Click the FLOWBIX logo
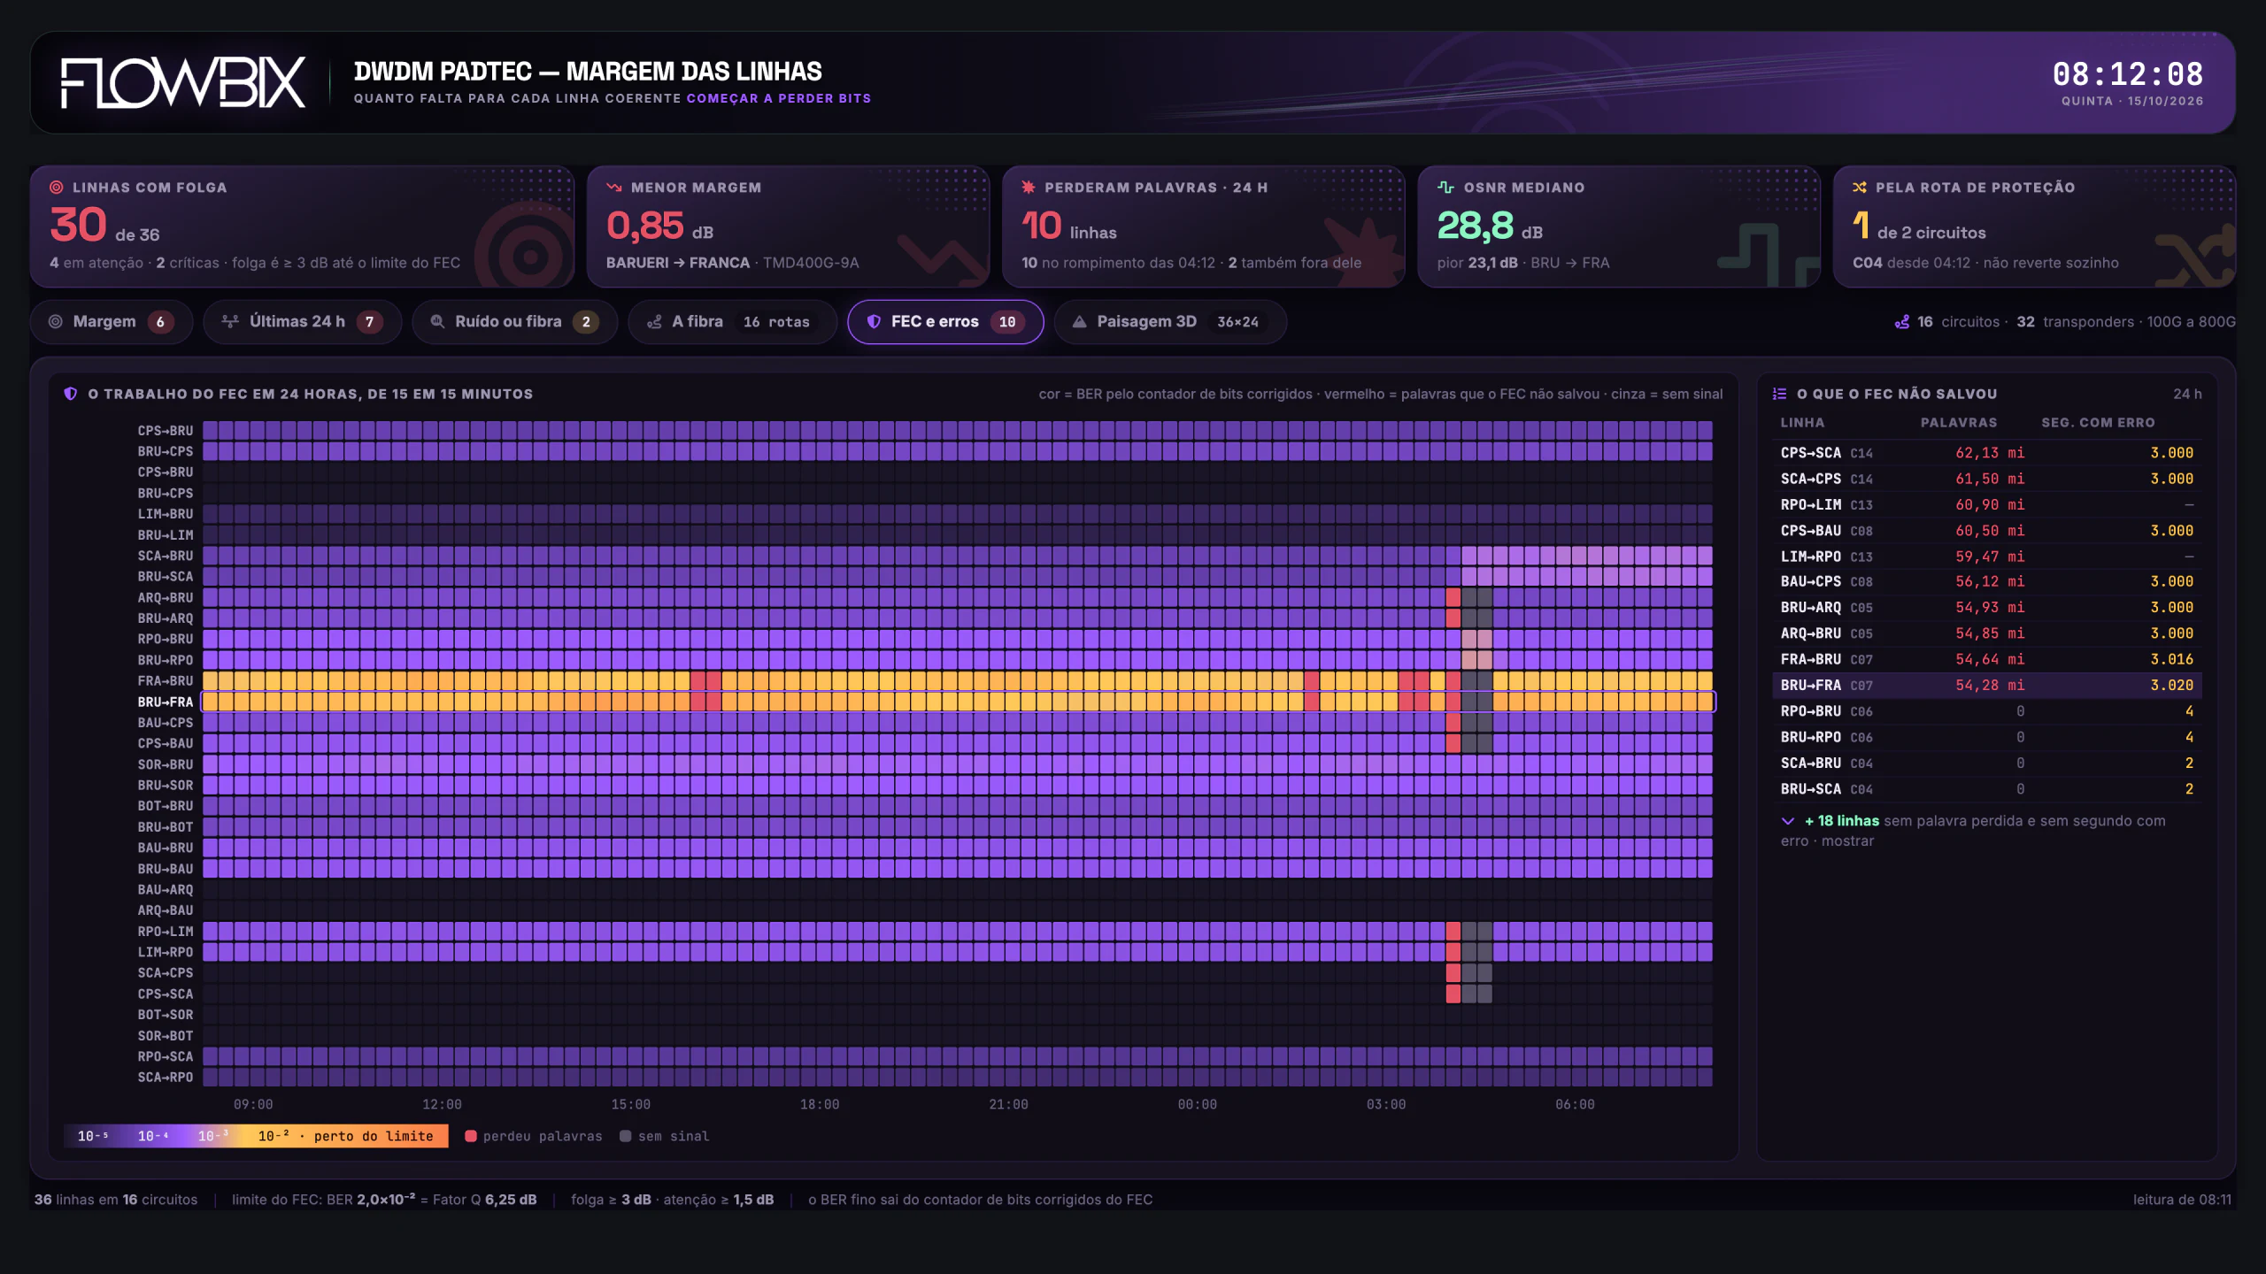This screenshot has height=1274, width=2266. (x=183, y=83)
